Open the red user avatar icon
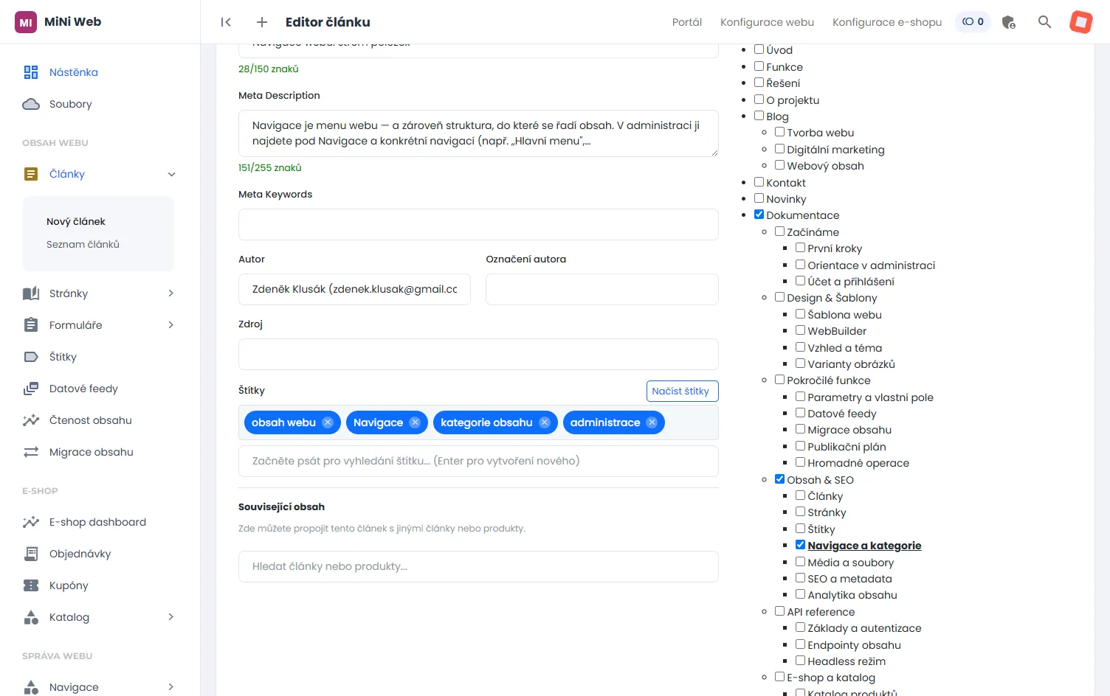This screenshot has width=1110, height=696. (x=1081, y=22)
